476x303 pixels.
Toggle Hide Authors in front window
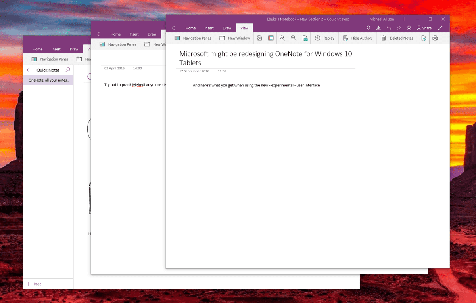(357, 38)
